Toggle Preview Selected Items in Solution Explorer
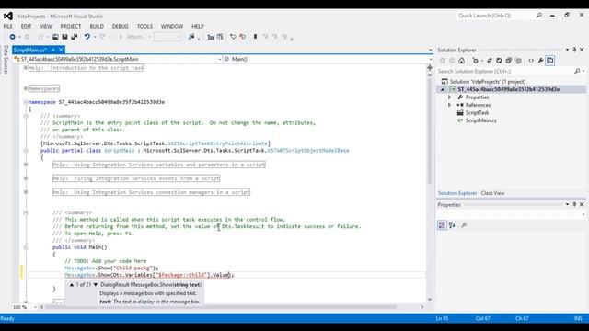This screenshot has width=589, height=331. pyautogui.click(x=550, y=61)
